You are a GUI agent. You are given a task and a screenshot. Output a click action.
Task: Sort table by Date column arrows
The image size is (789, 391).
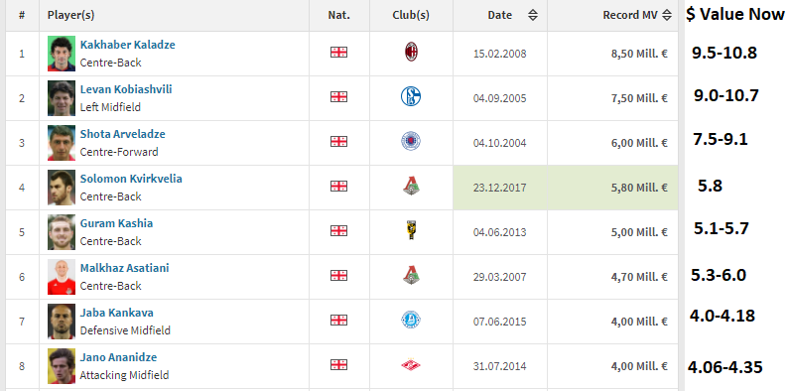(x=533, y=15)
